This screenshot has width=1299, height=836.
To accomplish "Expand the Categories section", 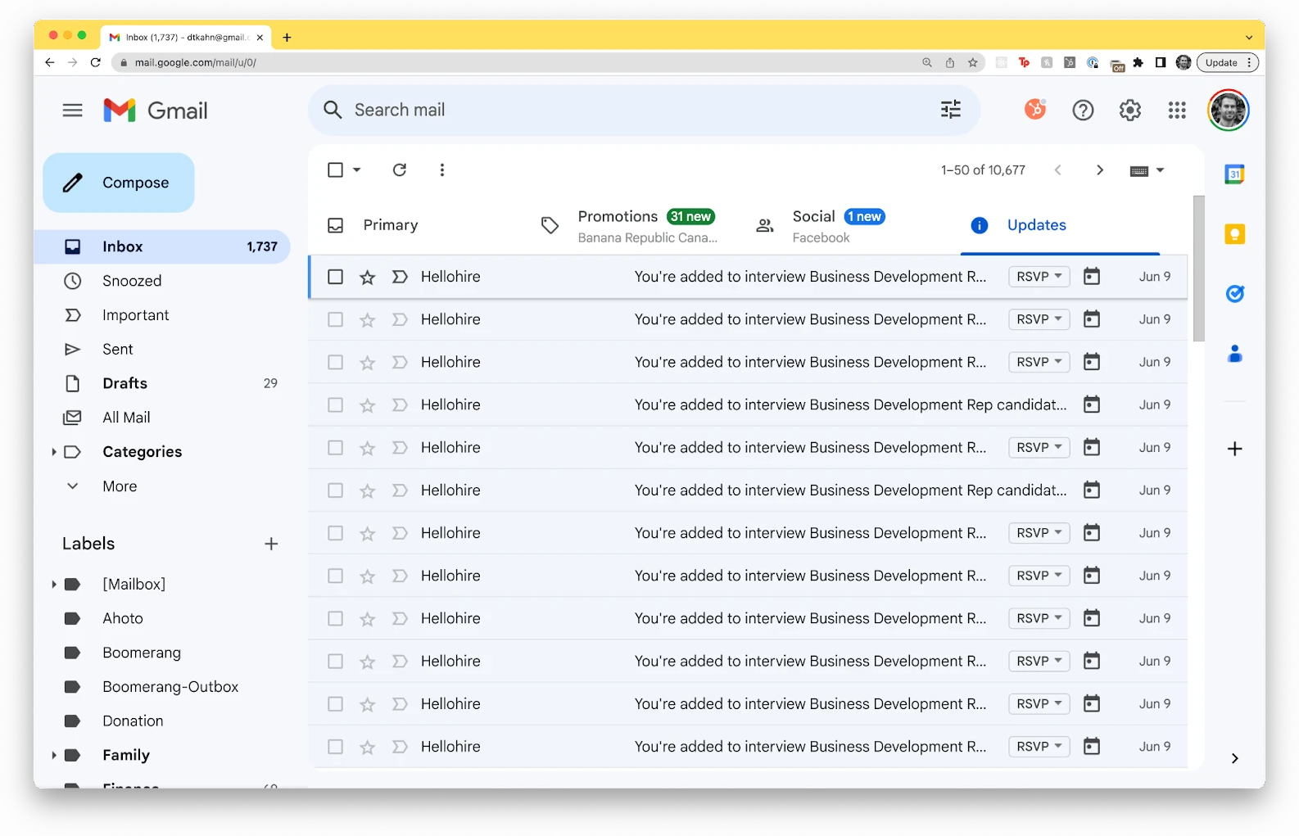I will coord(53,452).
